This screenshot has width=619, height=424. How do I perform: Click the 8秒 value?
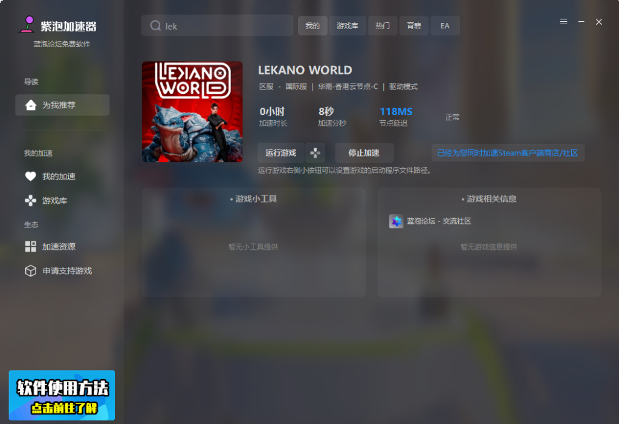coord(326,111)
